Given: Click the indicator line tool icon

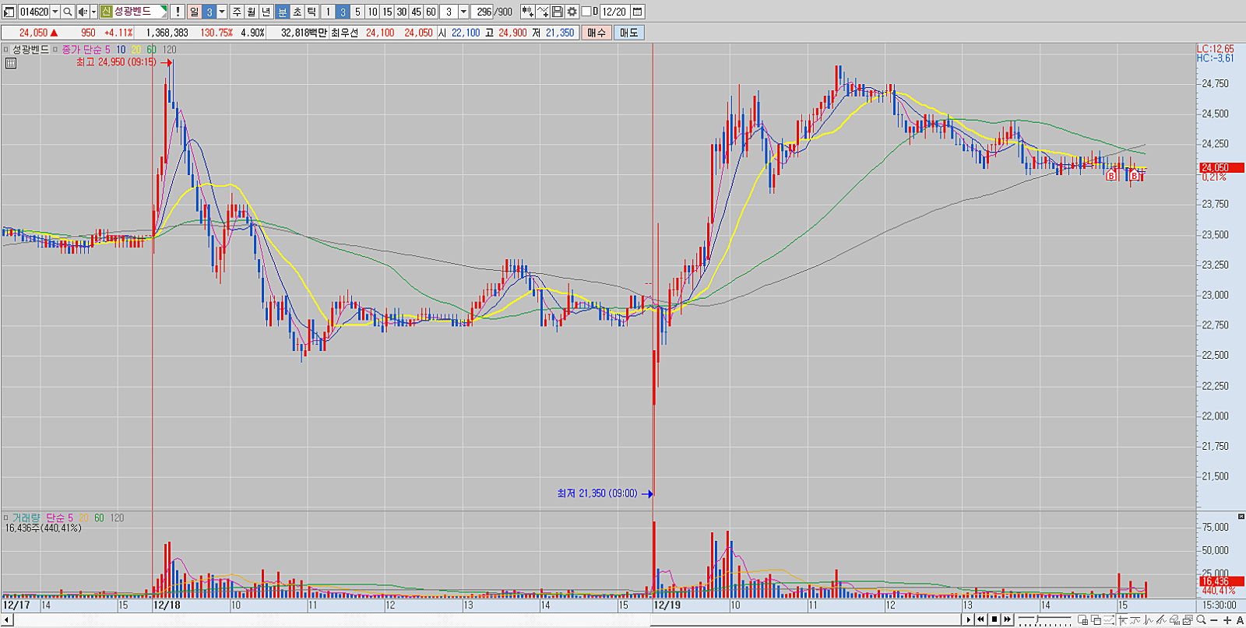Looking at the screenshot, I should pos(543,12).
